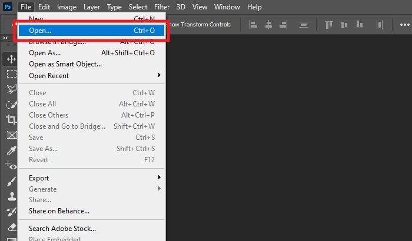Open the Layer menu
412x241 pixels.
tap(92, 7)
